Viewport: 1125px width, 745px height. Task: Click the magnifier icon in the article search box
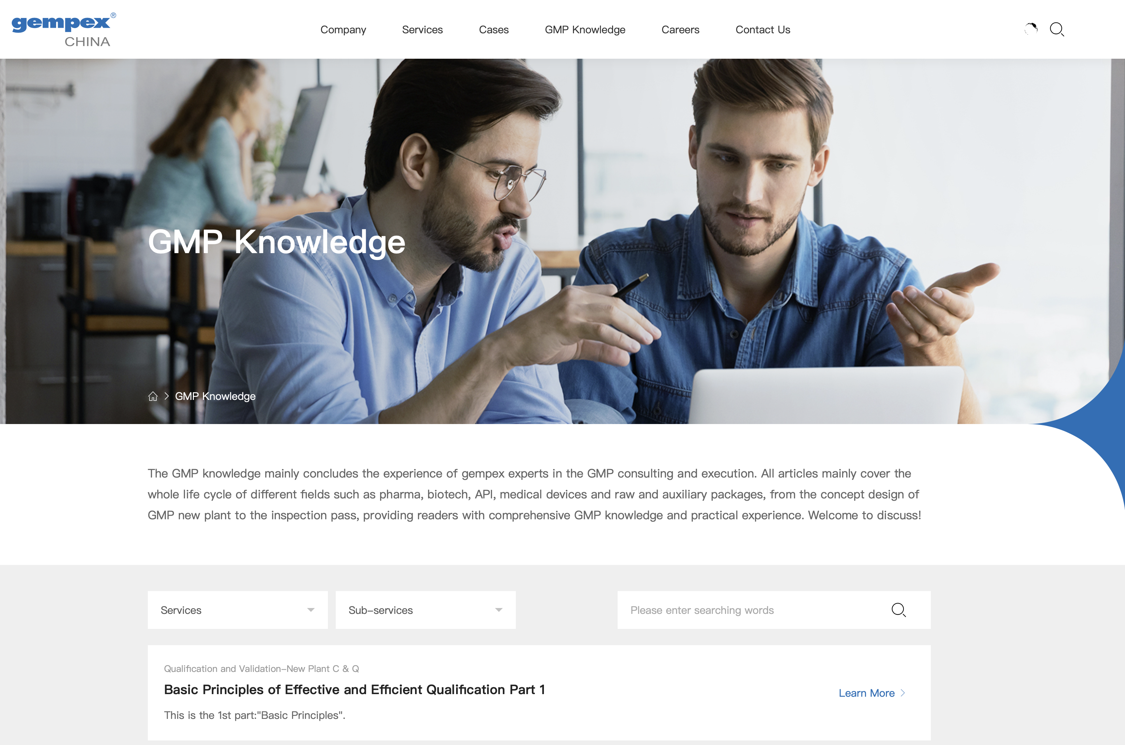coord(898,610)
